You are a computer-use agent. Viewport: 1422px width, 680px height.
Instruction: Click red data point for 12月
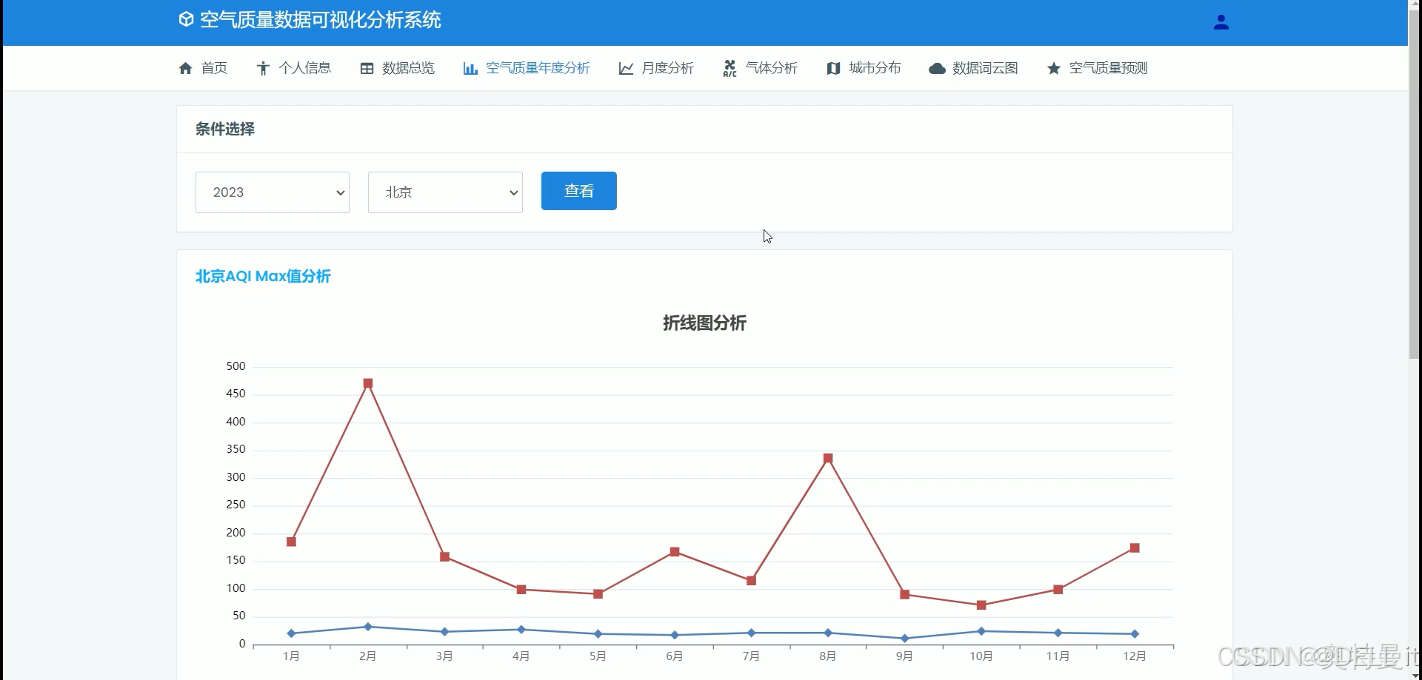1135,548
